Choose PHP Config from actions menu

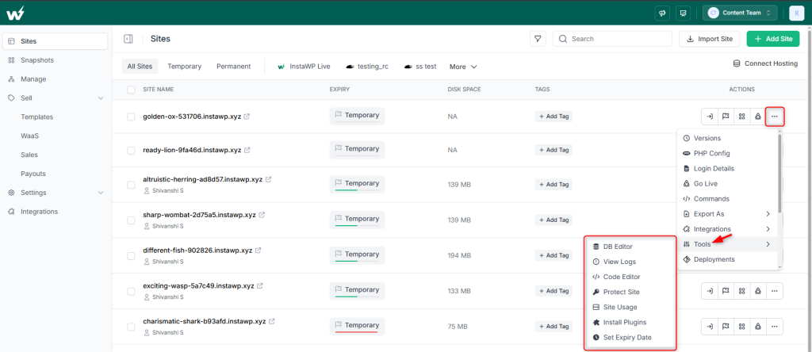[727, 153]
